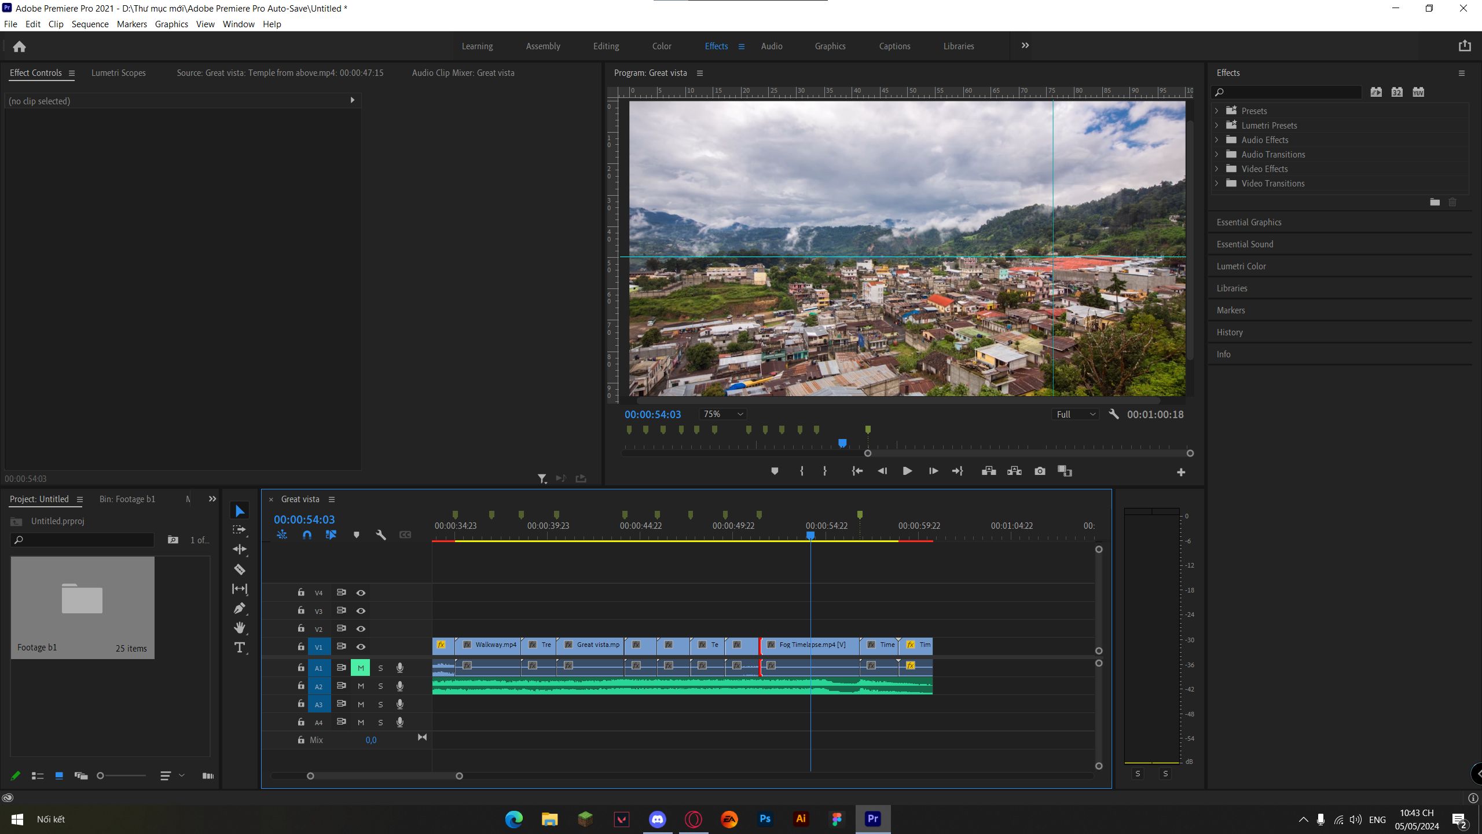Unmute track A1
This screenshot has width=1482, height=834.
pos(360,668)
